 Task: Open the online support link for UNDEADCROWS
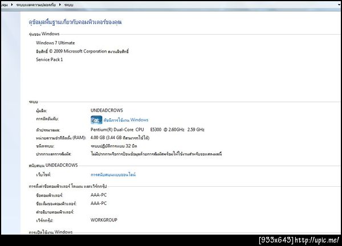tap(113, 174)
